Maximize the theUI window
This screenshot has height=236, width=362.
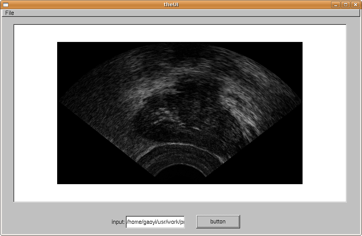click(345, 5)
